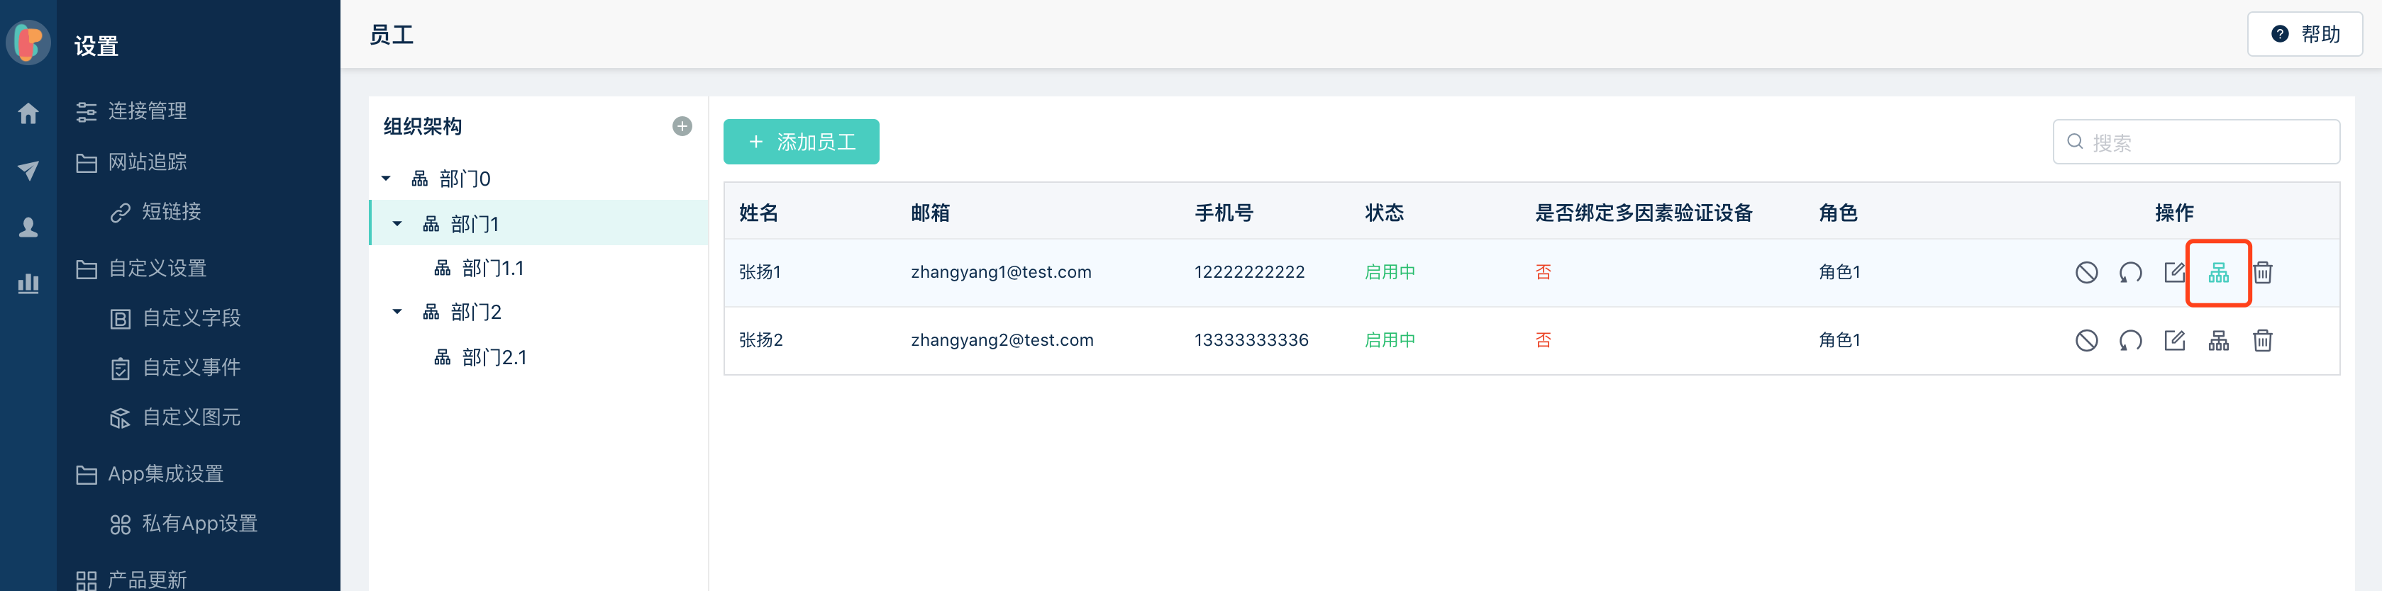The image size is (2382, 591).
Task: Click 否 MFA value for 张扬1
Action: tap(1544, 272)
